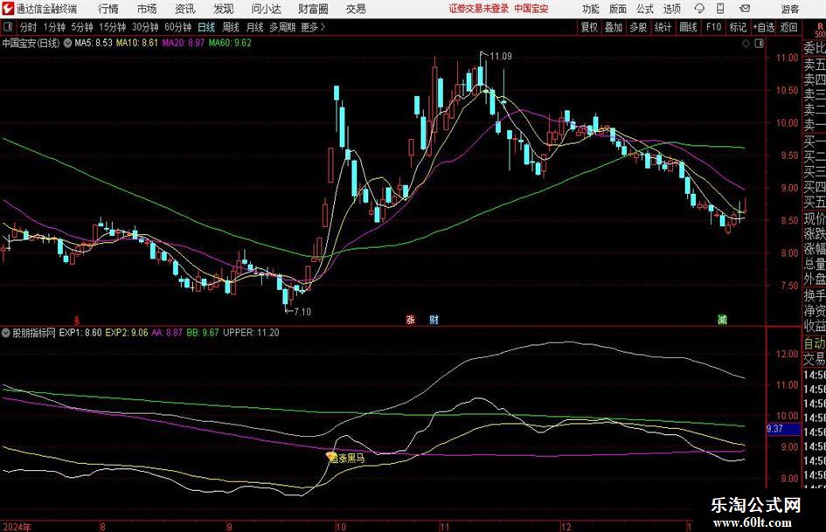This screenshot has width=826, height=532.
Task: Click the 叠加 toolbar button
Action: [x=614, y=27]
